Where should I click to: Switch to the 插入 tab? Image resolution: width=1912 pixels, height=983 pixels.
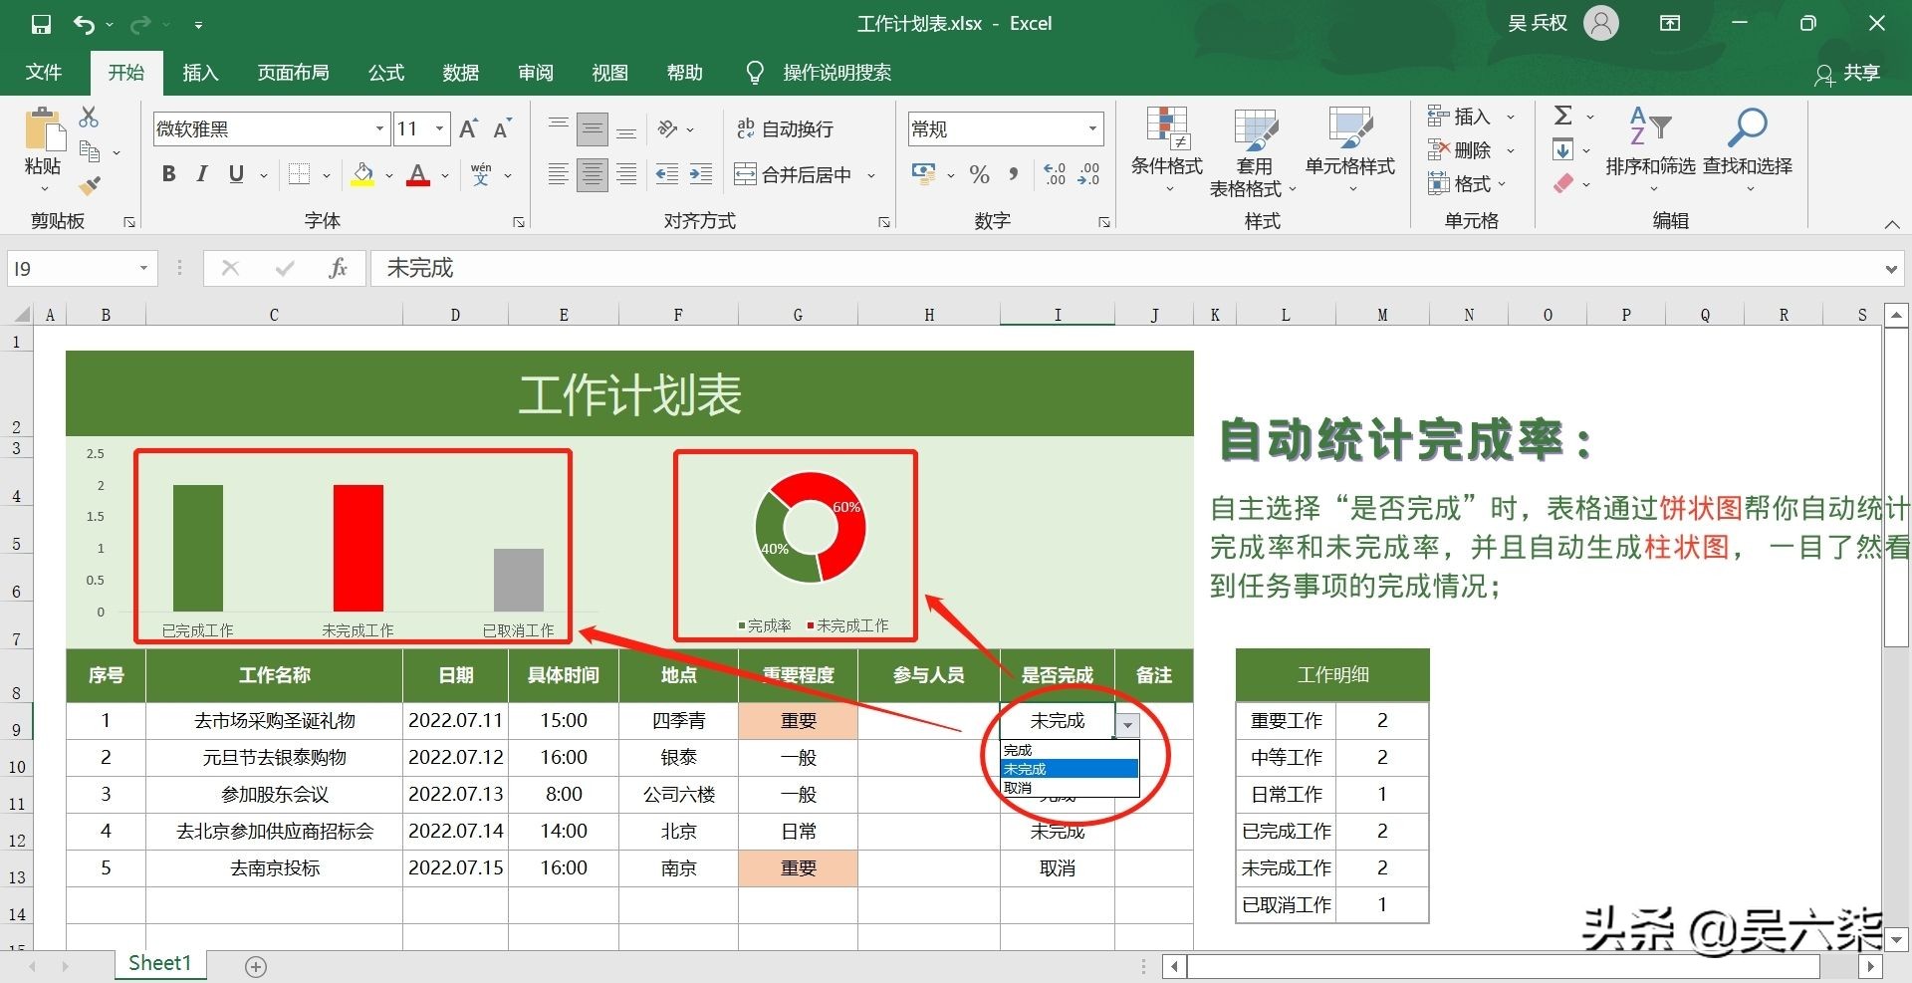200,73
